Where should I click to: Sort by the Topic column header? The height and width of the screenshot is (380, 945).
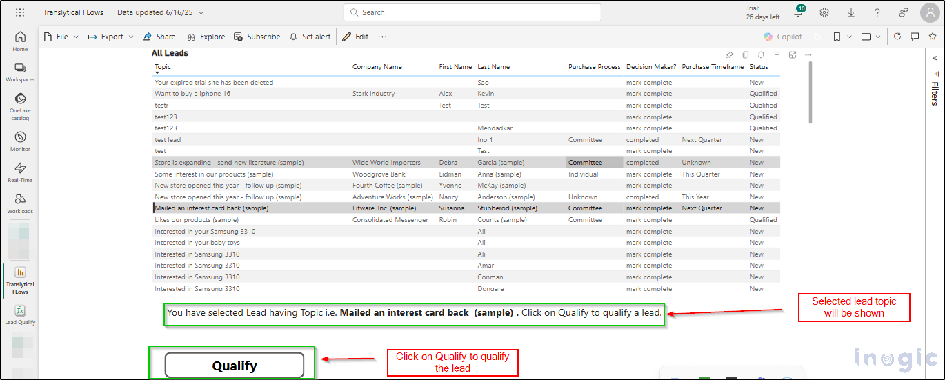click(163, 67)
